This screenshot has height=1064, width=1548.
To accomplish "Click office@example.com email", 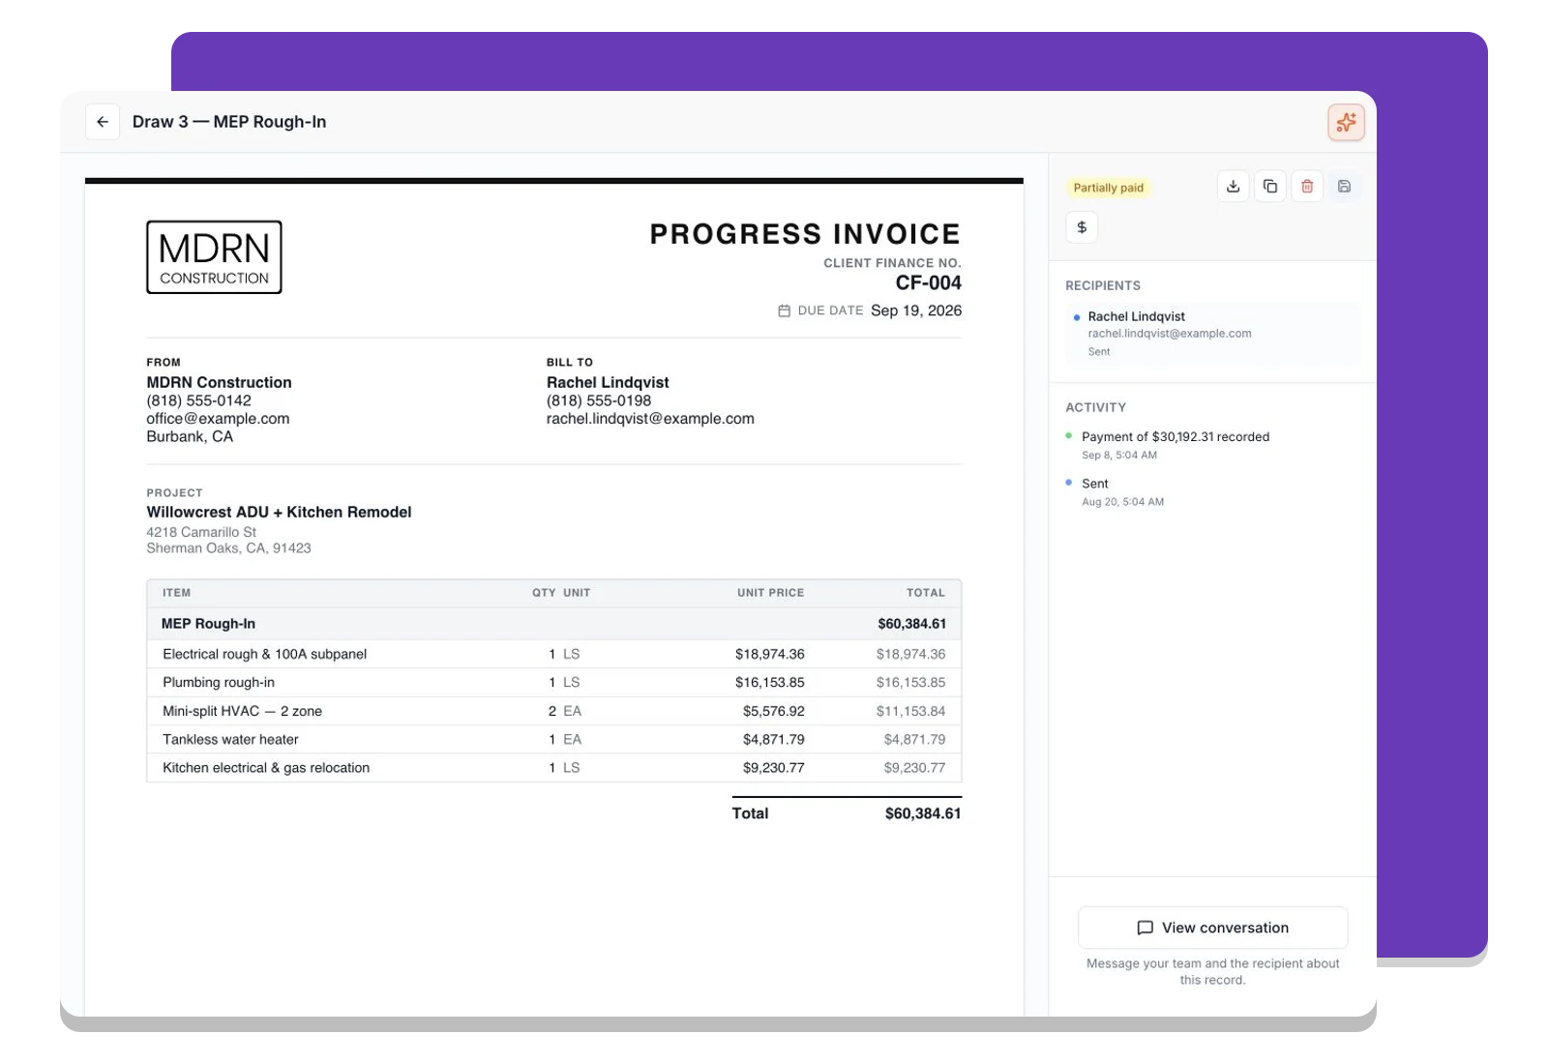I will point(218,419).
